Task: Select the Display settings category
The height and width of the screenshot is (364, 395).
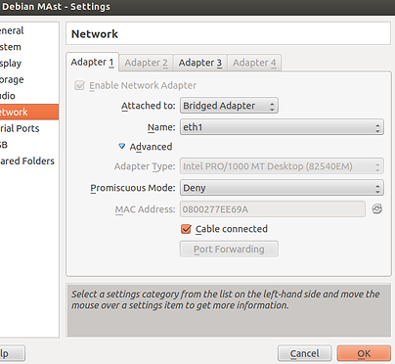Action: [29, 64]
